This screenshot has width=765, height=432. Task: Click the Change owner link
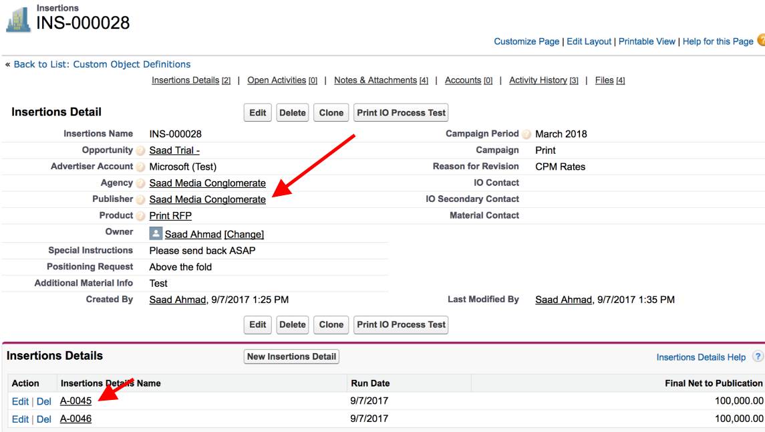click(x=244, y=234)
